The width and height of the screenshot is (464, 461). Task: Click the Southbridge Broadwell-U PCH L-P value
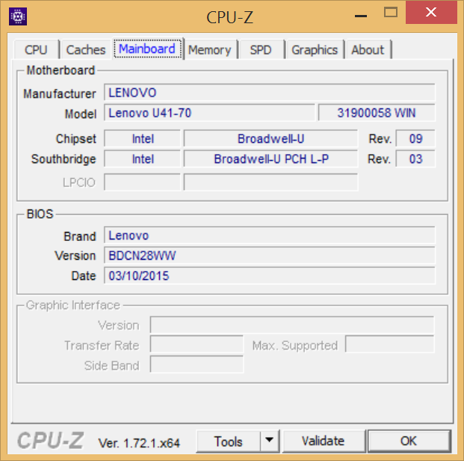click(270, 159)
